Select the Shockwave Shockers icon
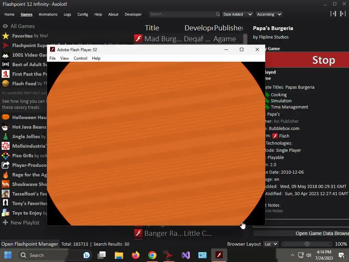 tap(5, 184)
